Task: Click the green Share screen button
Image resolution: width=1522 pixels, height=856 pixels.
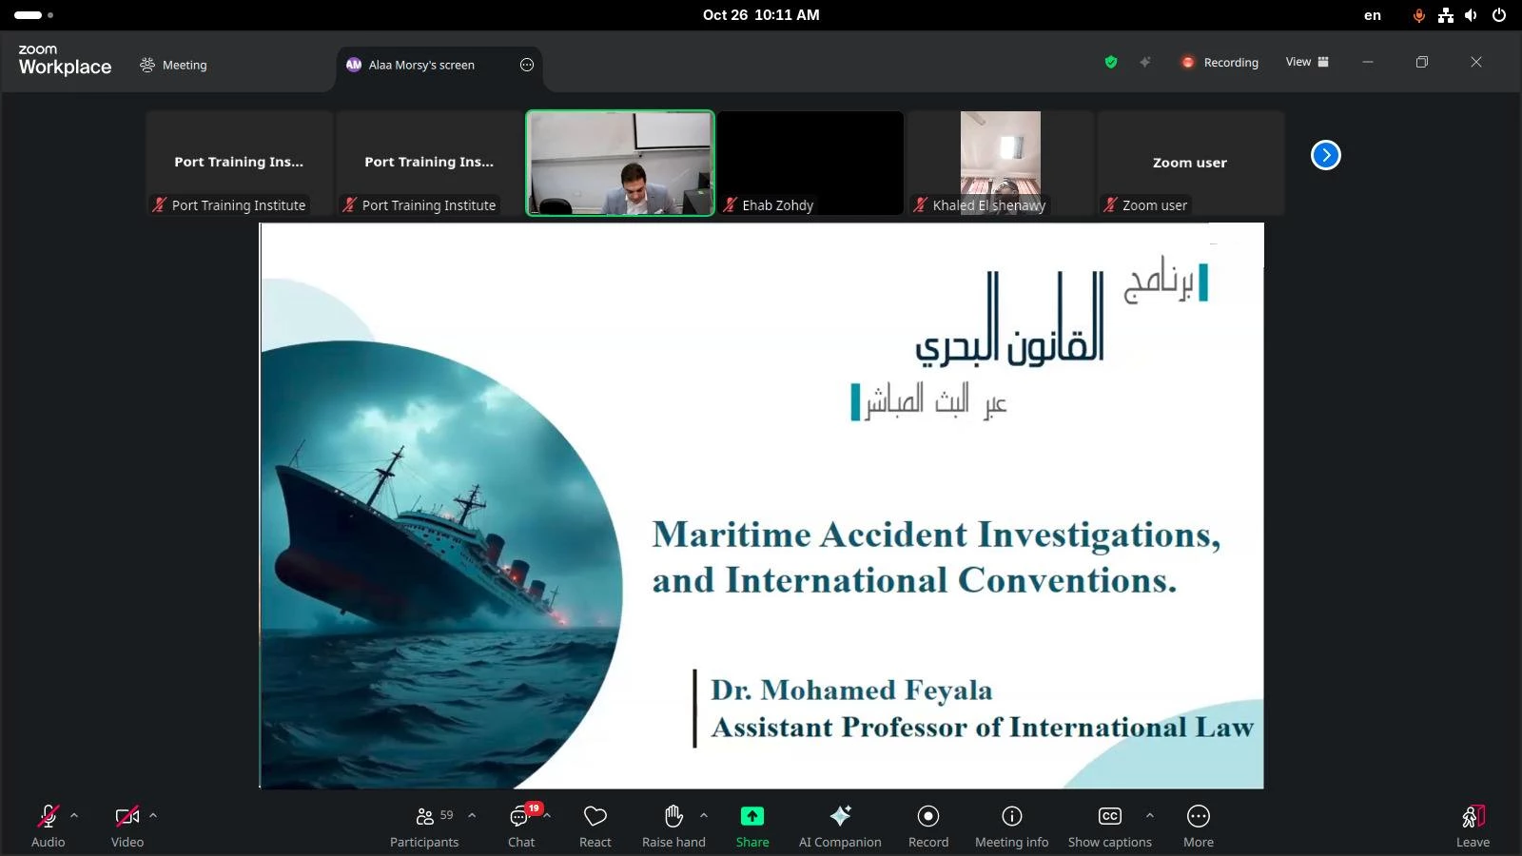Action: coord(751,826)
